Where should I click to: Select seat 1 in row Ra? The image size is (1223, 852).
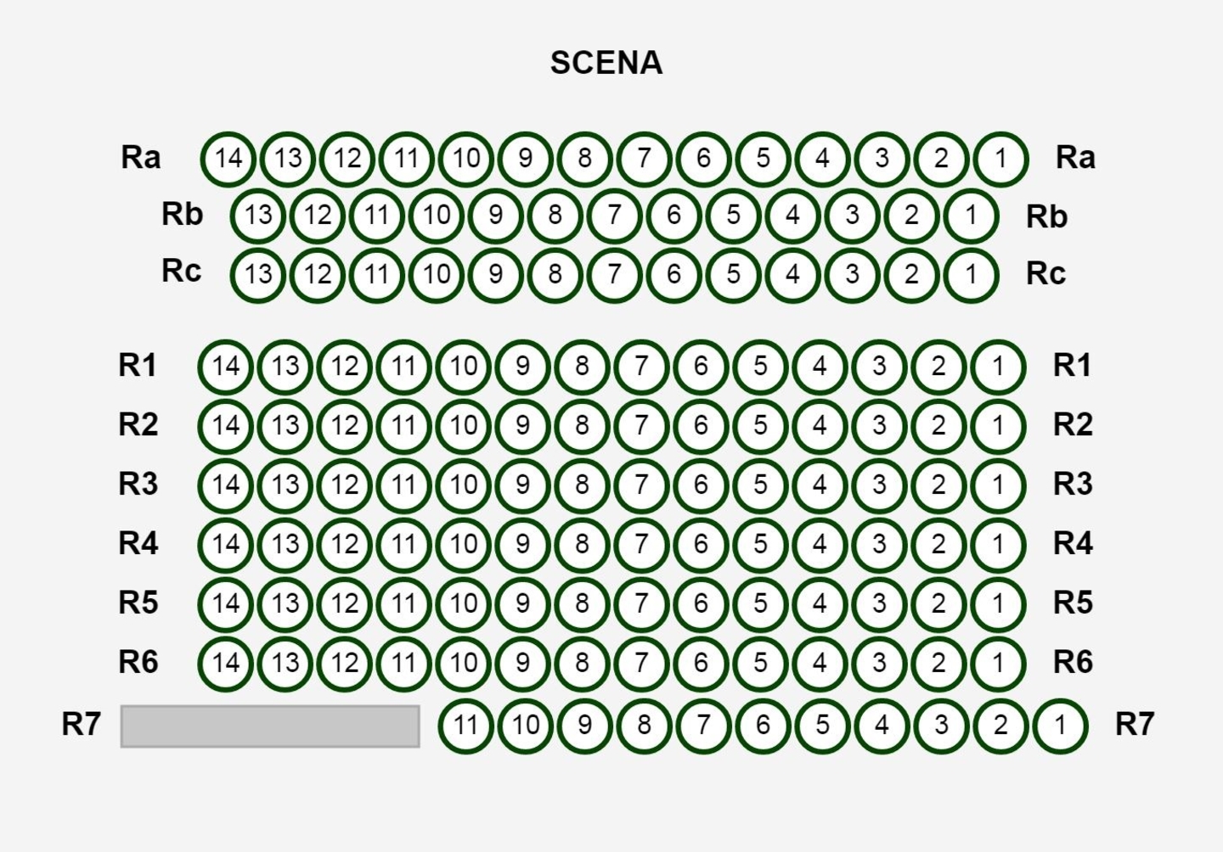(1000, 158)
